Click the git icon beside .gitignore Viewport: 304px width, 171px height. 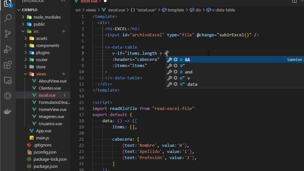pos(29,145)
